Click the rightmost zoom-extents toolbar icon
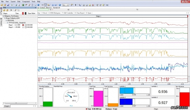The height and width of the screenshot is (110, 190). pos(107,5)
